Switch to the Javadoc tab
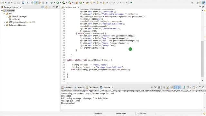The image size is (206, 116). click(x=79, y=87)
